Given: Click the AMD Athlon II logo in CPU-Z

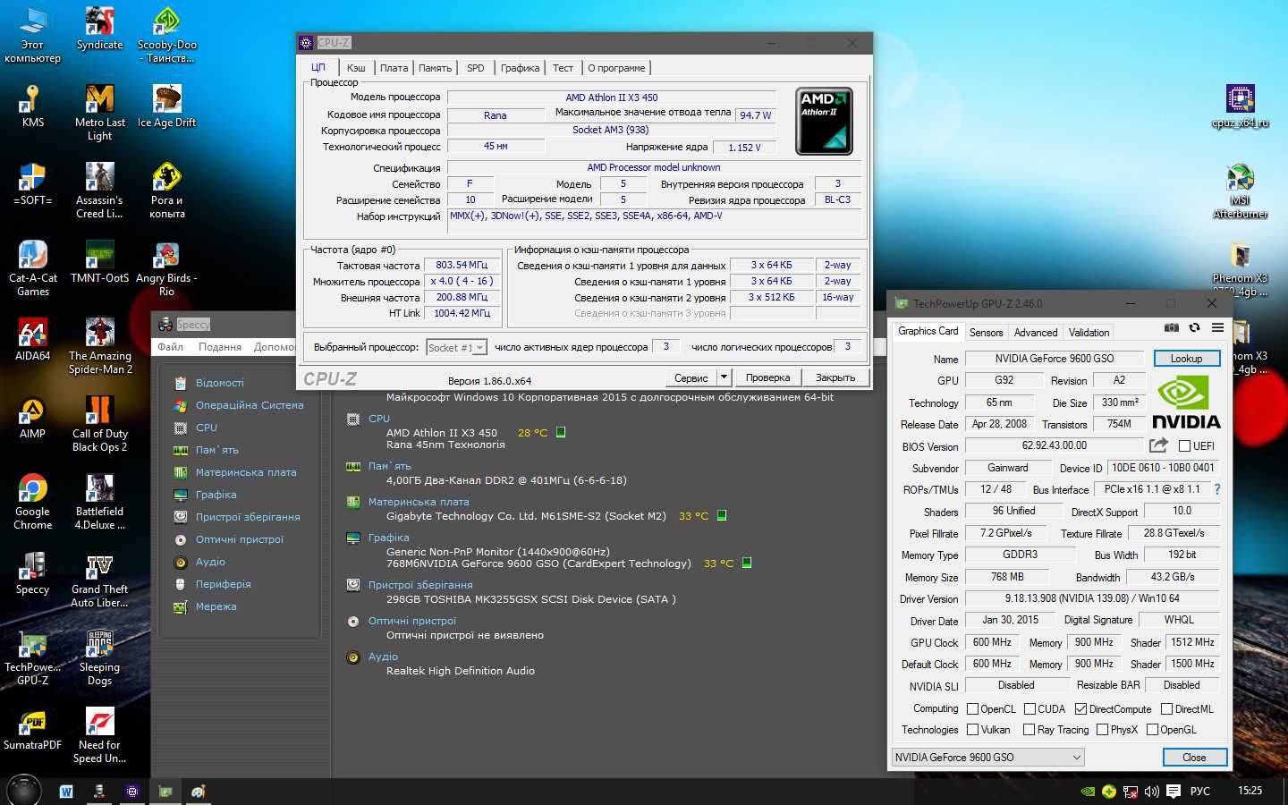Looking at the screenshot, I should pos(824,121).
